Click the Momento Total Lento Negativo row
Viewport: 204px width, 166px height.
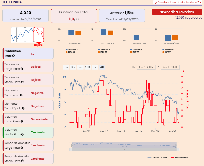coord(28,93)
